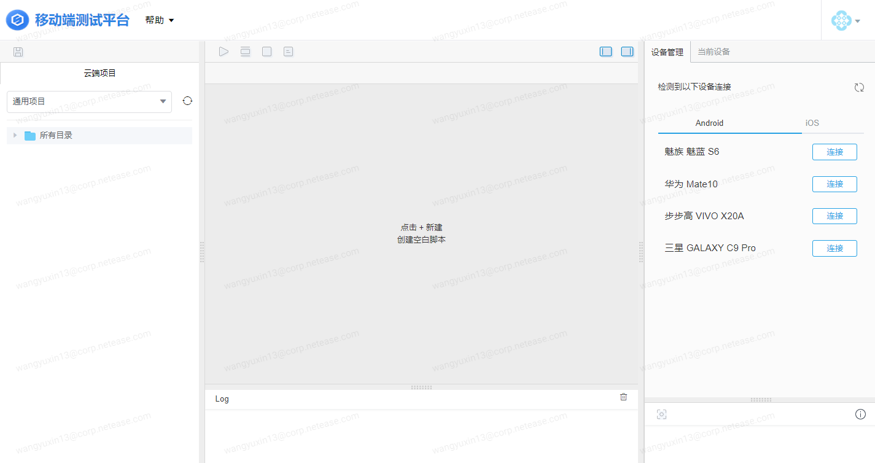
Task: Click the 检测到以下设备连接 label
Action: pos(694,87)
